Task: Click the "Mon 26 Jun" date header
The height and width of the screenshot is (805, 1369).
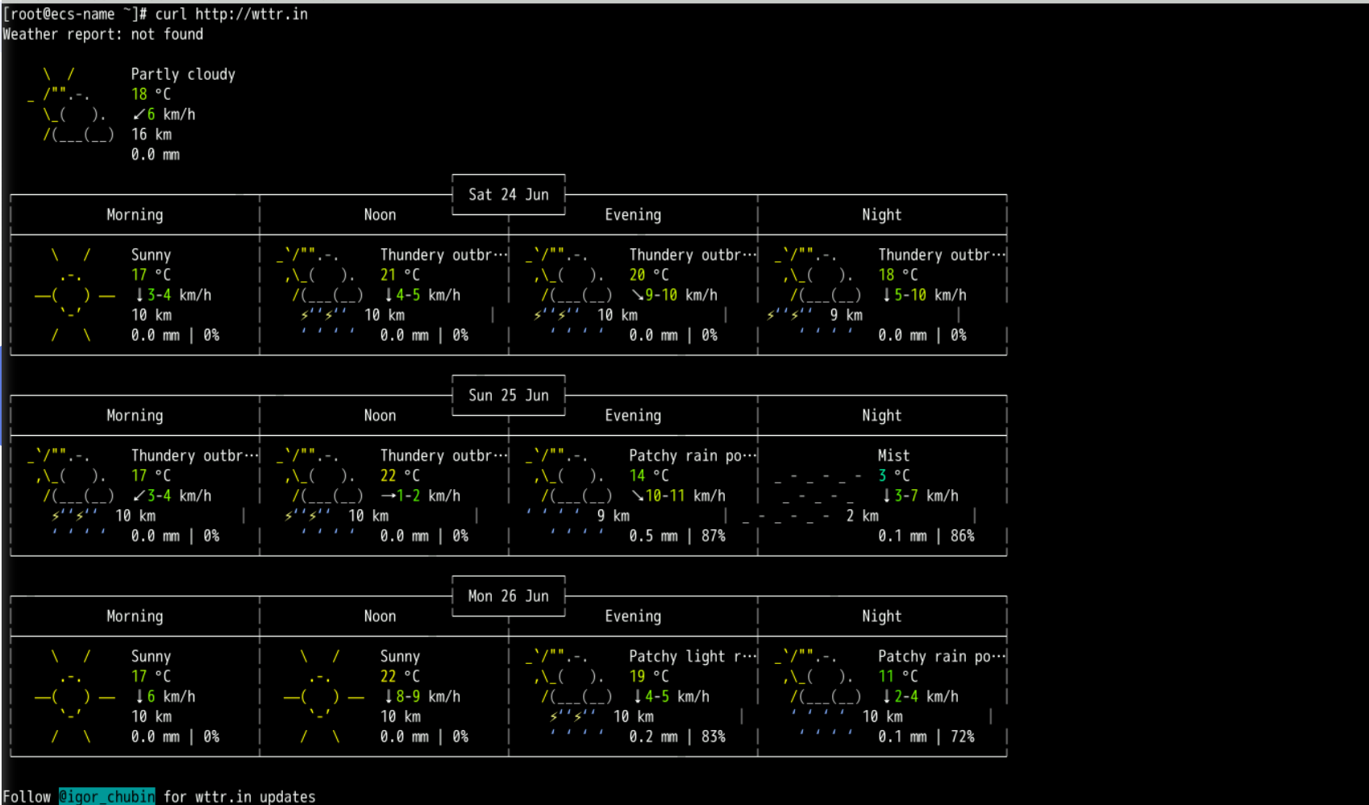Action: (509, 595)
